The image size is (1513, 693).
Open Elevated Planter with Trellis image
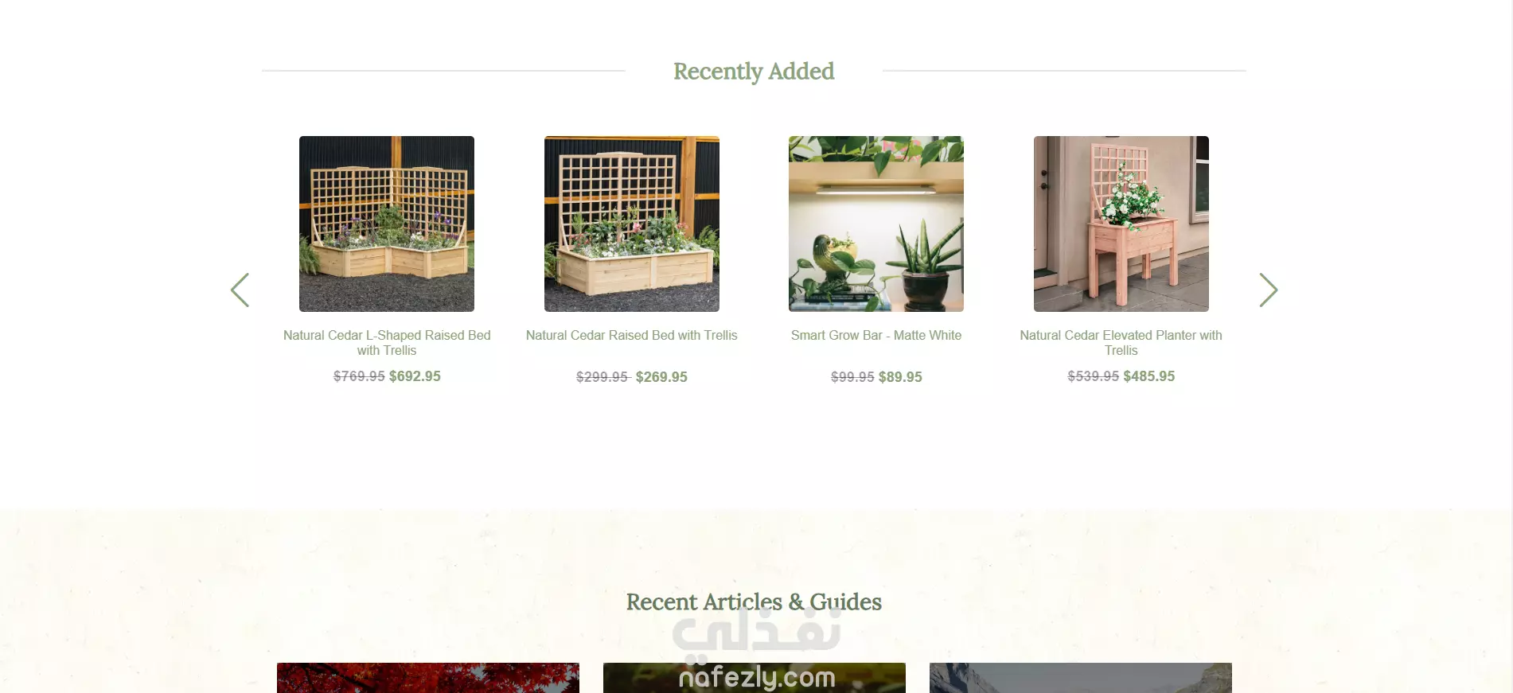(1121, 224)
